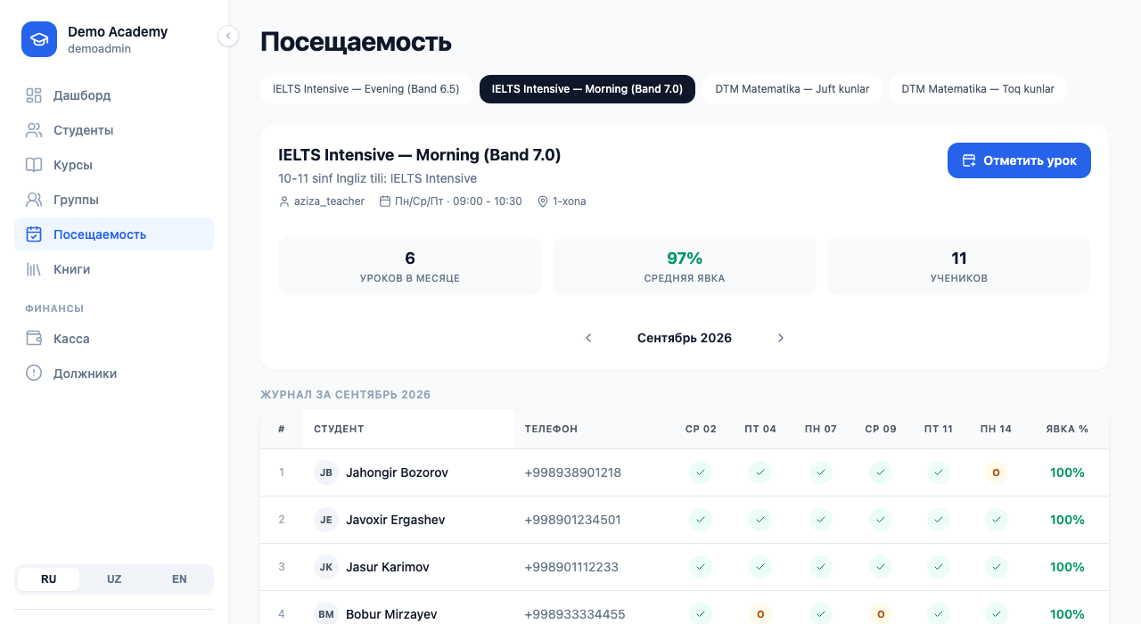Click the СР 02 date column header
The image size is (1141, 624).
701,429
